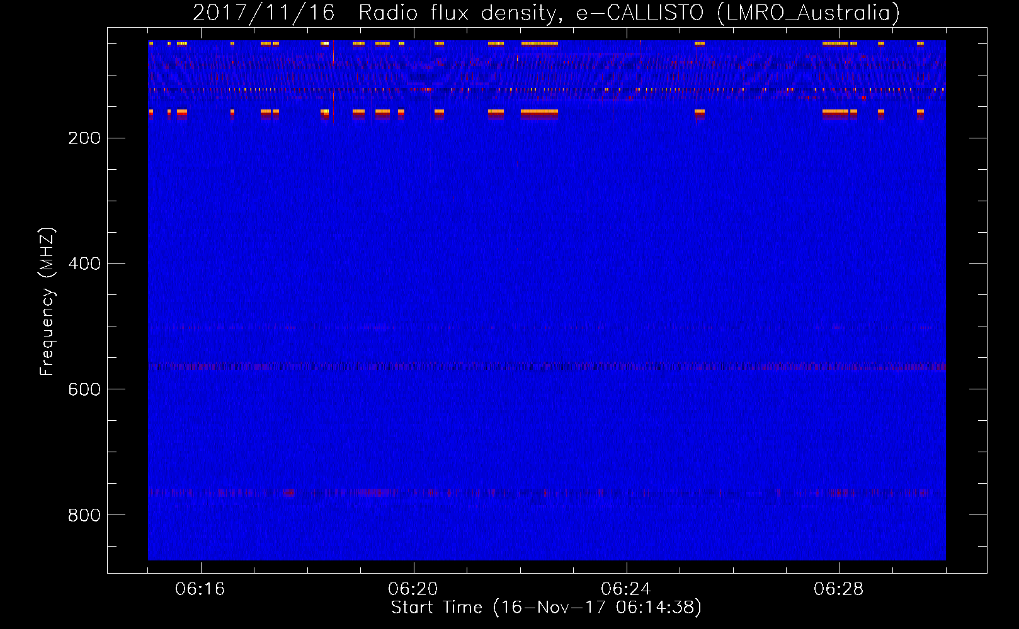This screenshot has width=1019, height=629.
Task: Click the time tick label "06:28"
Action: 839,589
